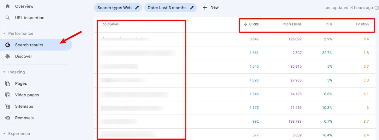The height and width of the screenshot is (140, 379).
Task: Click the Last updated: 3 hours ago text
Action: [x=348, y=8]
